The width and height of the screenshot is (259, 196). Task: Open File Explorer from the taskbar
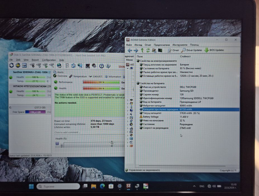94,186
